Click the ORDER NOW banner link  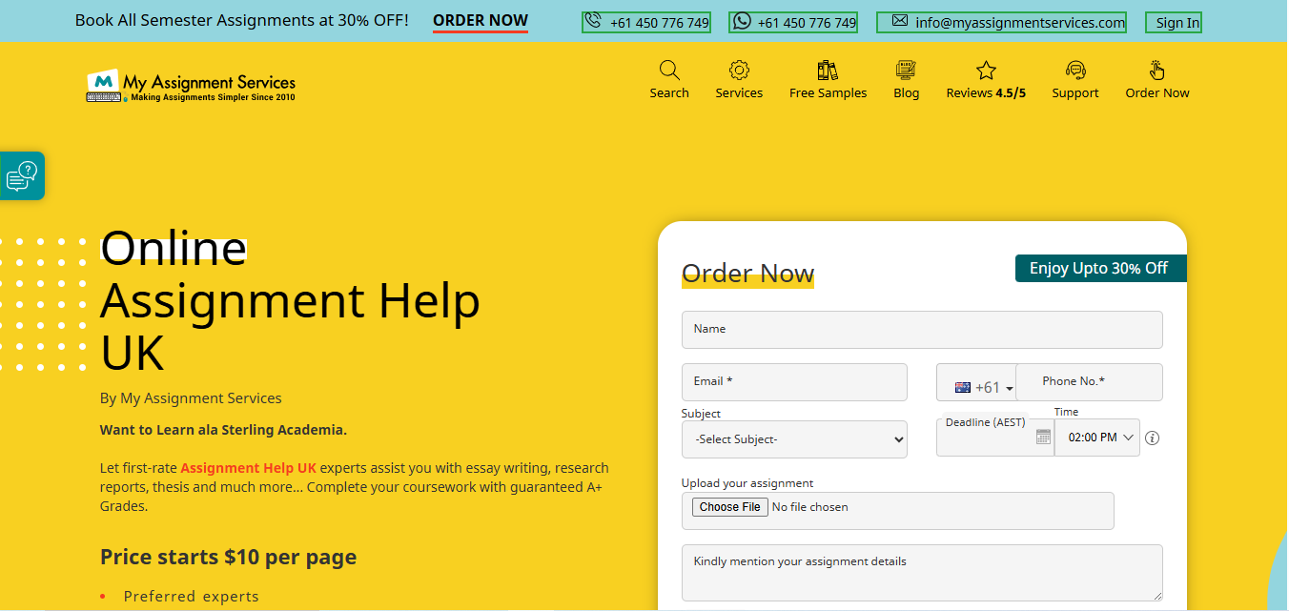(x=480, y=19)
